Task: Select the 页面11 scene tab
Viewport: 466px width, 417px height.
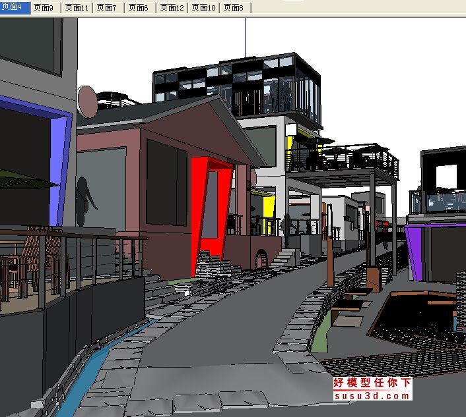Action: (x=77, y=8)
